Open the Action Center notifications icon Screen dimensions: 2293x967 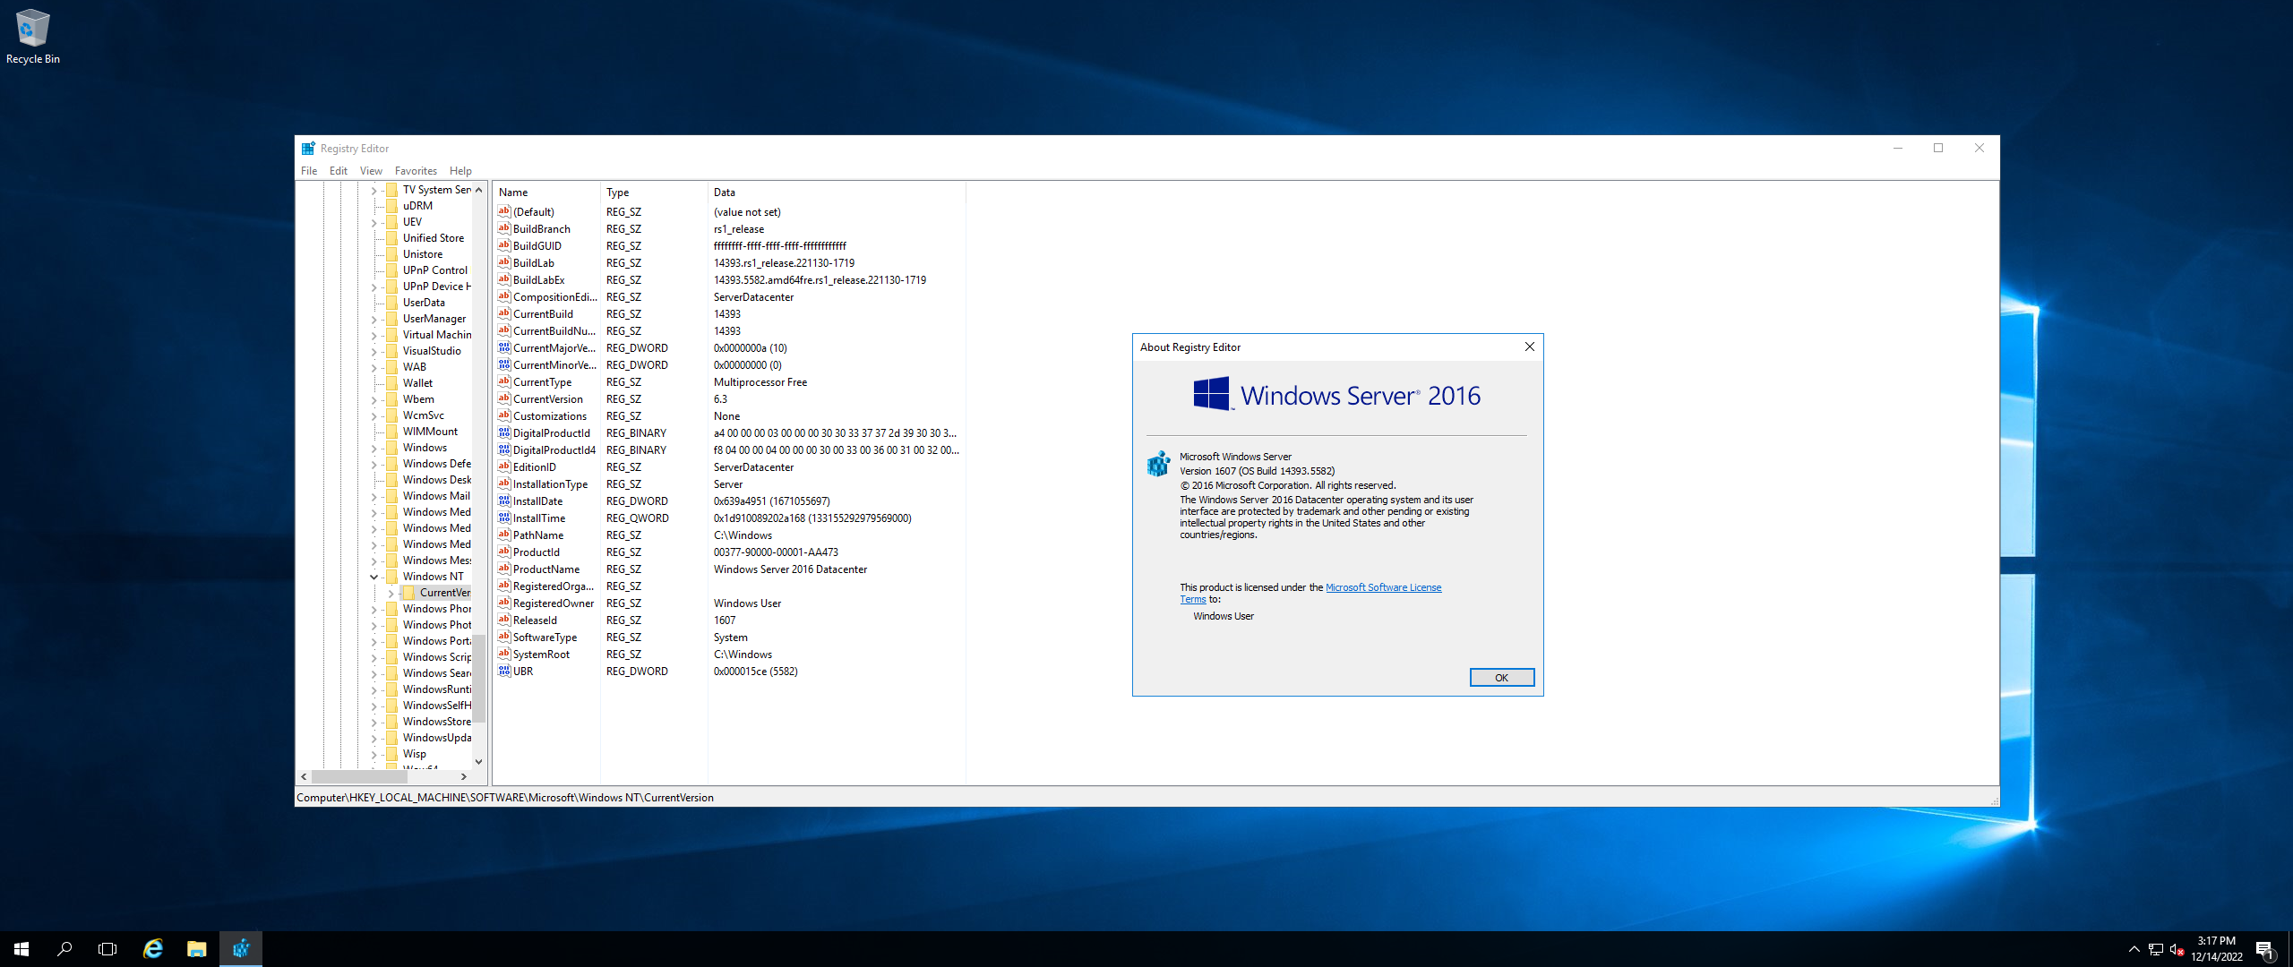point(2264,949)
